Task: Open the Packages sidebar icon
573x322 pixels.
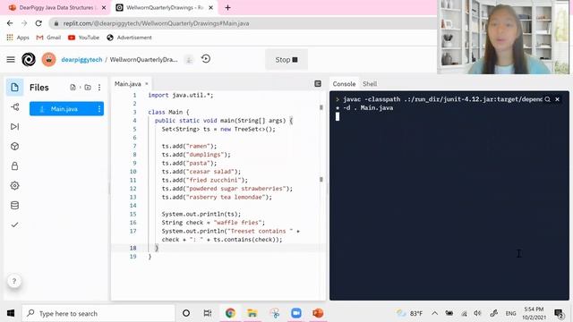Action: click(14, 147)
